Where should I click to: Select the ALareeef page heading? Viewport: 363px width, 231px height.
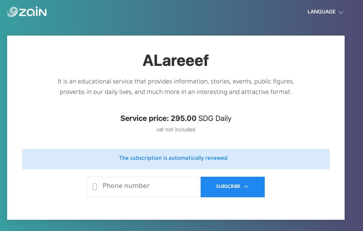pyautogui.click(x=176, y=61)
